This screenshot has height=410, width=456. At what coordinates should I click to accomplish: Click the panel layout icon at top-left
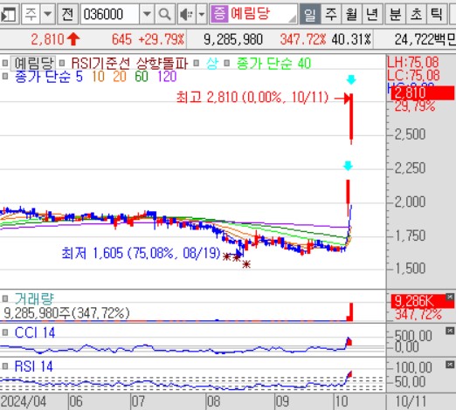[9, 14]
